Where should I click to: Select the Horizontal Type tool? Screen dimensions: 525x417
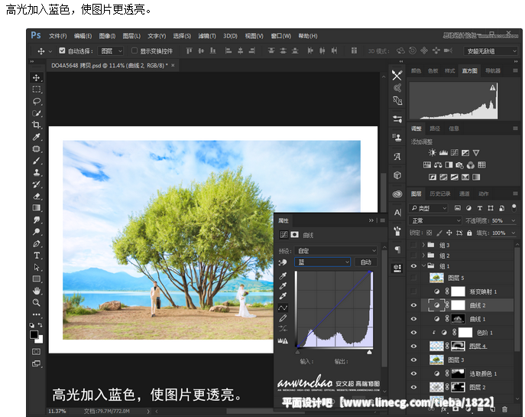36,256
